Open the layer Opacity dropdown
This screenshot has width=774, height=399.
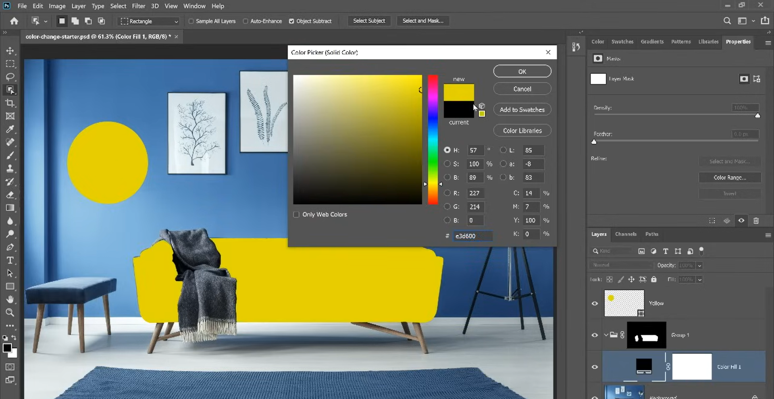pyautogui.click(x=700, y=265)
